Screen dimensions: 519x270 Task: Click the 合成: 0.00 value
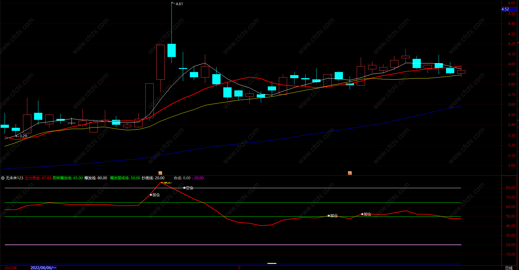(182, 178)
